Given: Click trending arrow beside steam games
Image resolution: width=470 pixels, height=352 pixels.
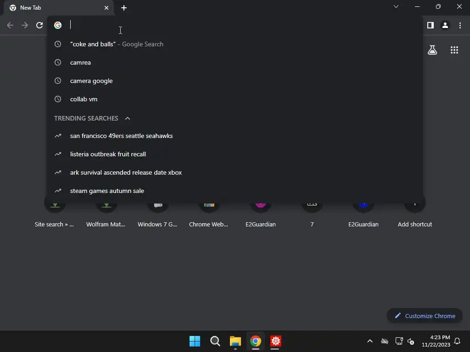Looking at the screenshot, I should click(x=58, y=191).
